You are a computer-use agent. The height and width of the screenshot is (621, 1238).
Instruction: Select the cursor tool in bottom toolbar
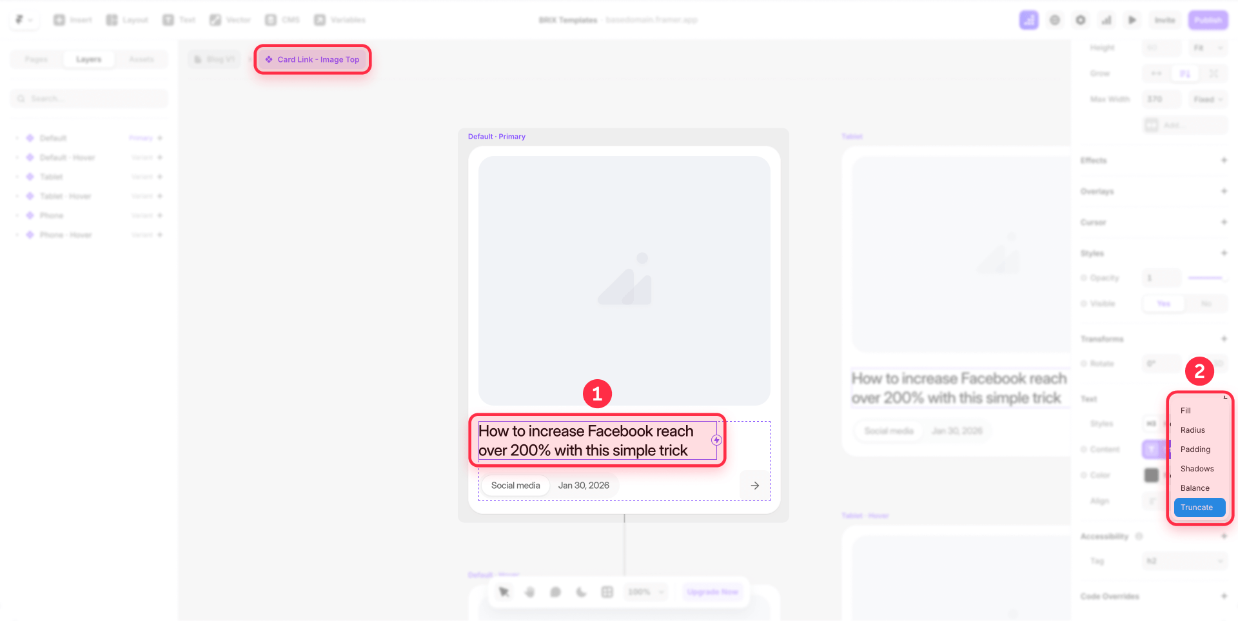504,591
